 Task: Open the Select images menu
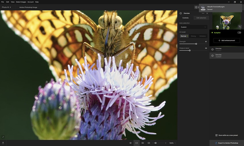click(21, 2)
